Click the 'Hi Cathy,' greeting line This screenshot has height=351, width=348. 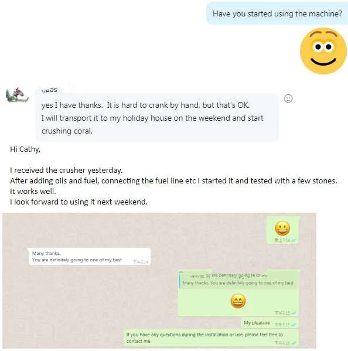click(x=25, y=149)
